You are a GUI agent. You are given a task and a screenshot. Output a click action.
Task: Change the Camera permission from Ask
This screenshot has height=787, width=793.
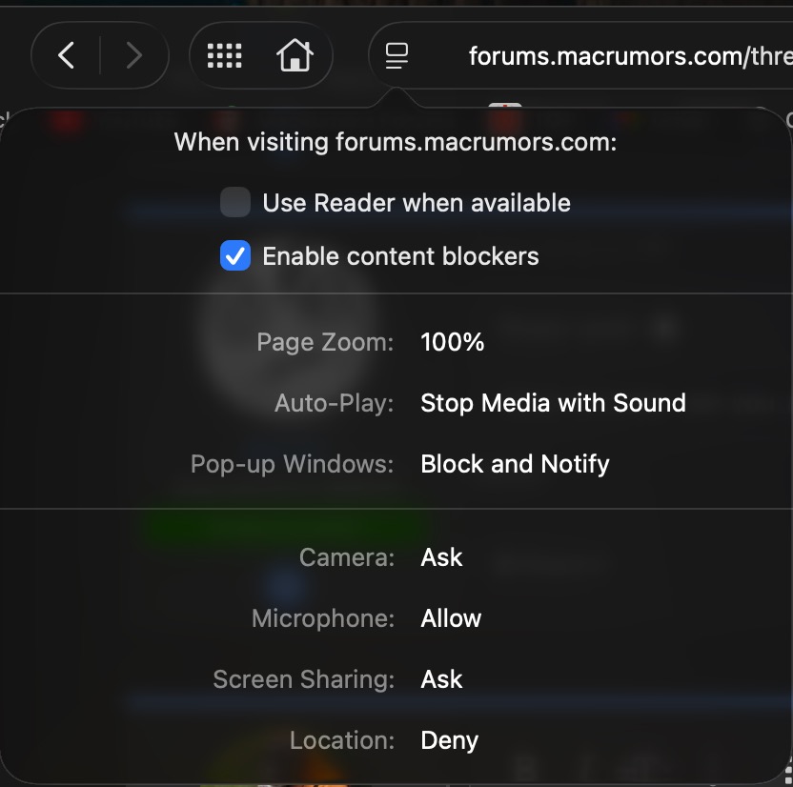click(441, 557)
